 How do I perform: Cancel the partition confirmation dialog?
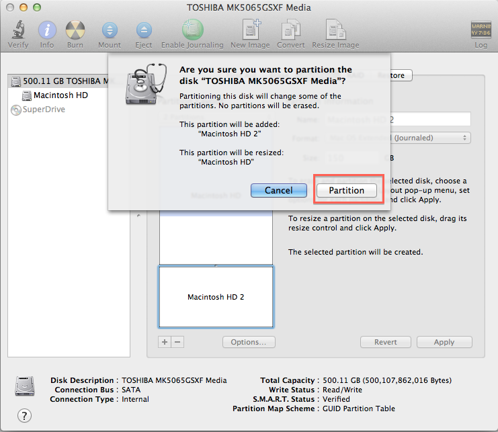tap(278, 190)
